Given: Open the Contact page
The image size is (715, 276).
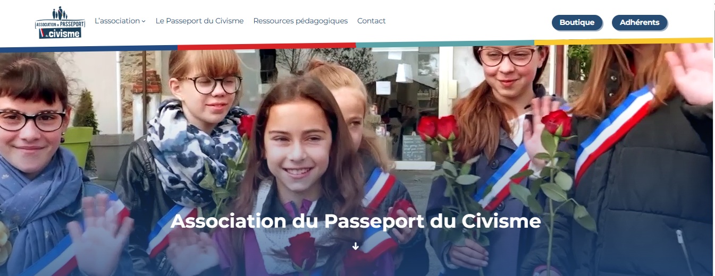Looking at the screenshot, I should [372, 21].
